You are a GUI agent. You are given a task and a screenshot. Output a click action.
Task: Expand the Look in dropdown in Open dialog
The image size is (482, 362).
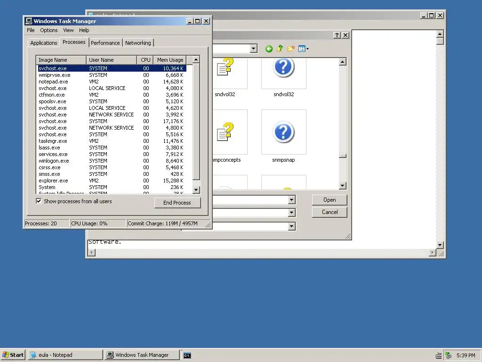click(x=253, y=49)
